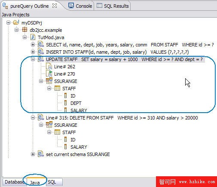This screenshot has height=187, width=217.
Task: Click column icon of ID under DELETE
Action: (65, 140)
